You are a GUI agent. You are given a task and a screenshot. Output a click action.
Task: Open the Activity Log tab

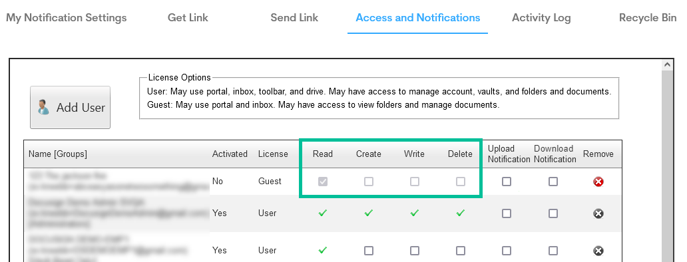click(541, 18)
